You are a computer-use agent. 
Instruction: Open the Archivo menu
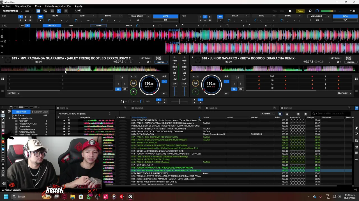6,6
